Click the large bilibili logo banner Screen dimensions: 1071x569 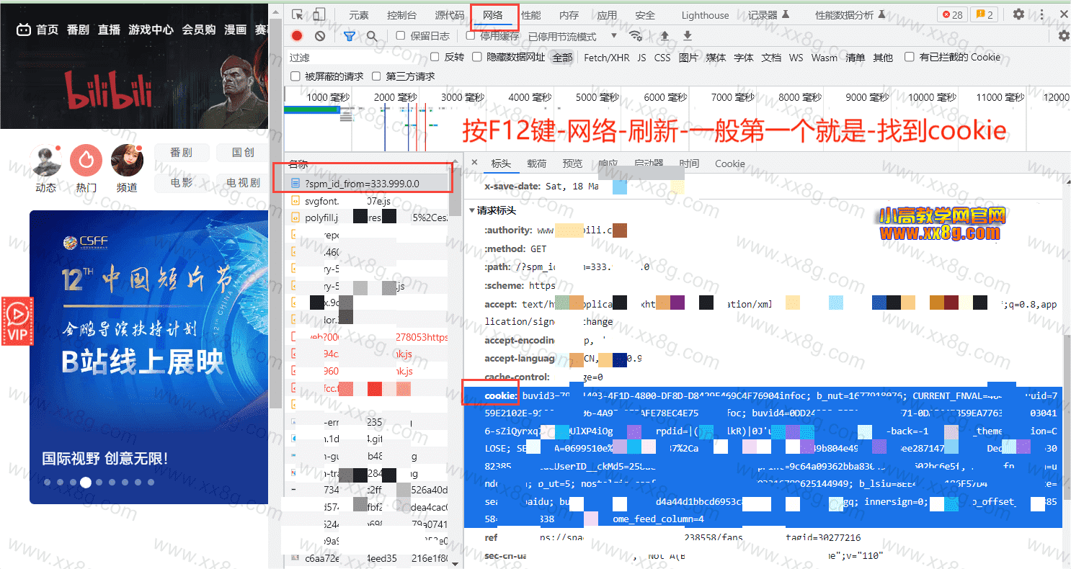point(107,90)
